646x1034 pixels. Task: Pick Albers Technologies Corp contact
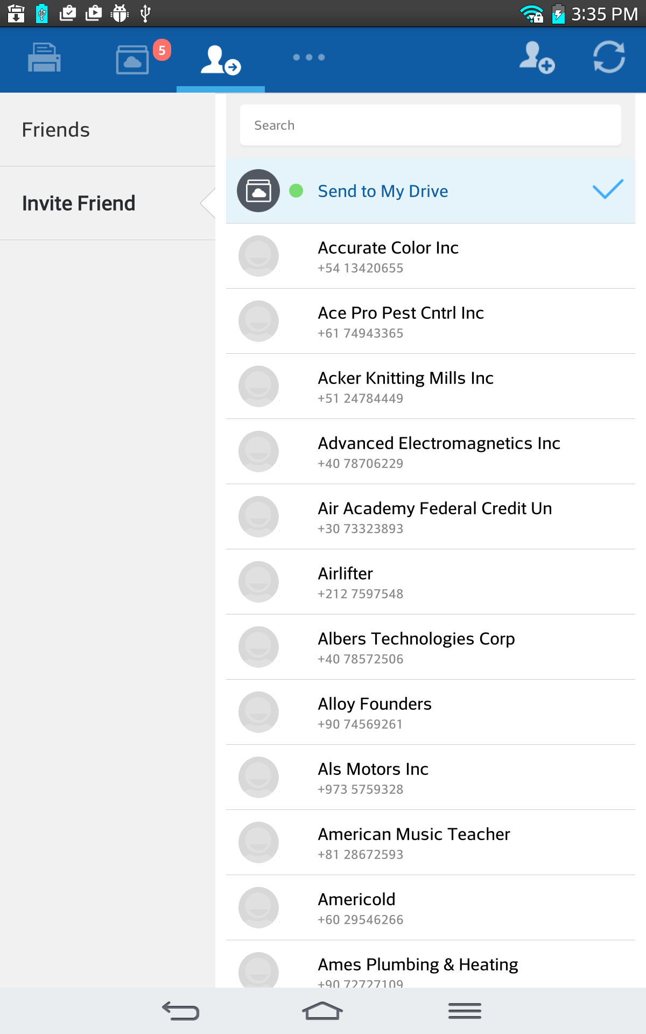coord(416,647)
